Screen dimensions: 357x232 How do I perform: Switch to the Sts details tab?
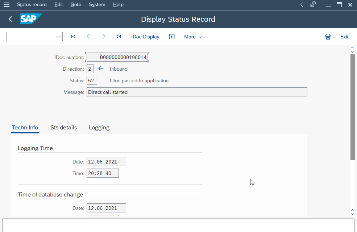(63, 128)
